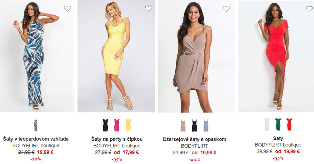This screenshot has height=164, width=314.
Task: Add leopard print dress to wishlist heart
Action: pos(67,9)
